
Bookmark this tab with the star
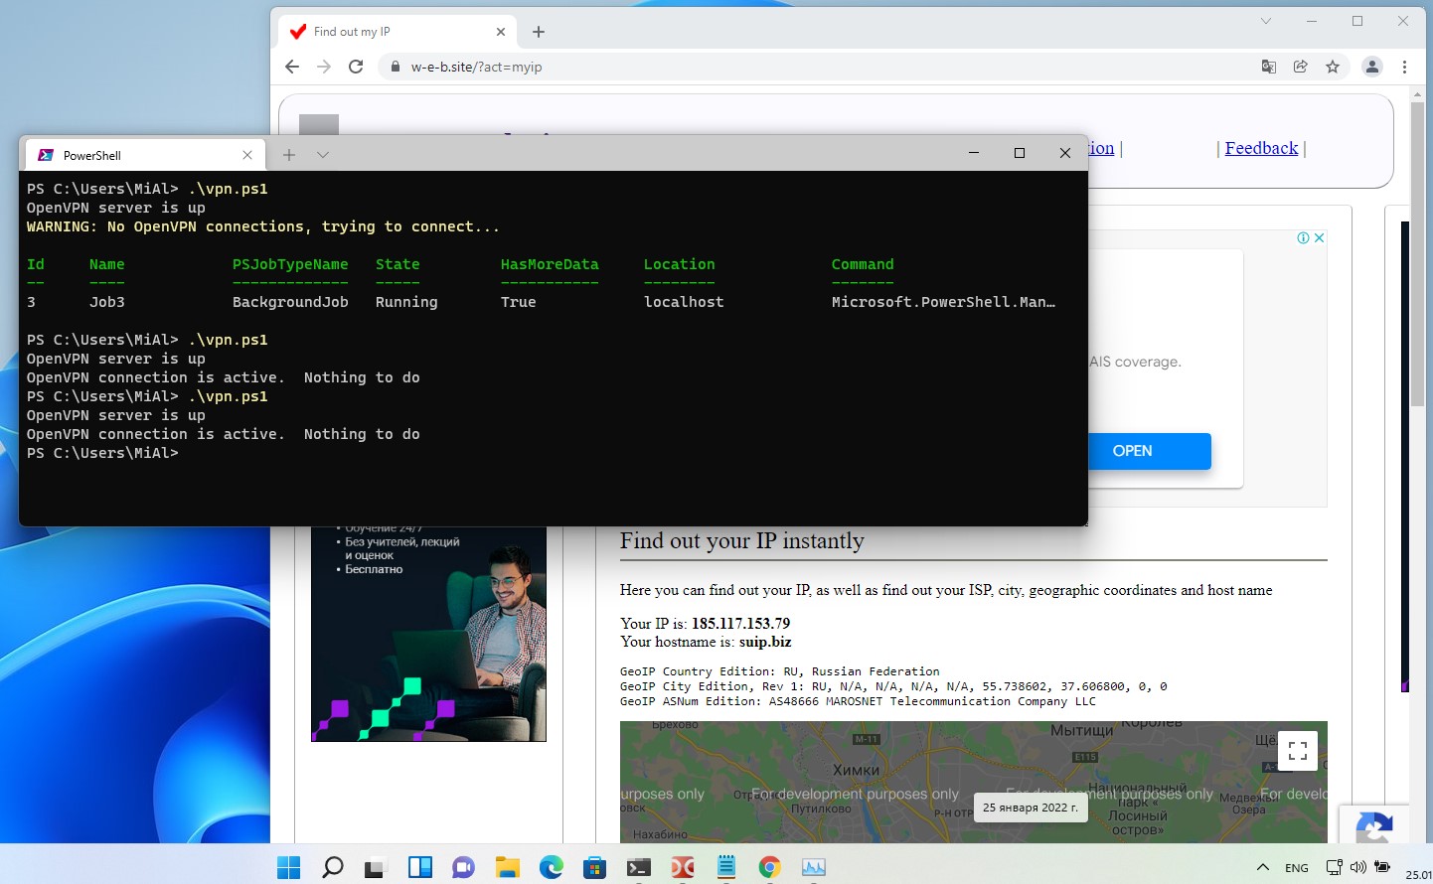1333,67
